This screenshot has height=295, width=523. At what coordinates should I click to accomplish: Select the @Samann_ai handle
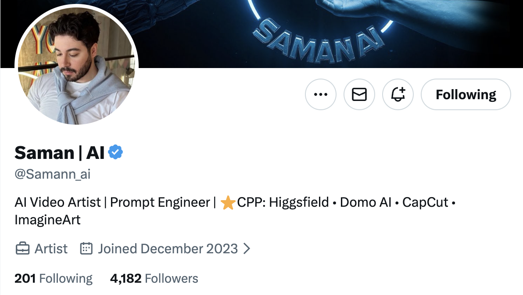click(x=53, y=174)
